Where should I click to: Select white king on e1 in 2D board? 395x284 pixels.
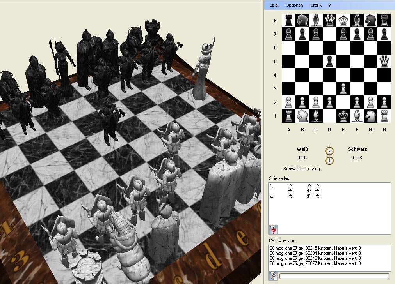point(343,116)
